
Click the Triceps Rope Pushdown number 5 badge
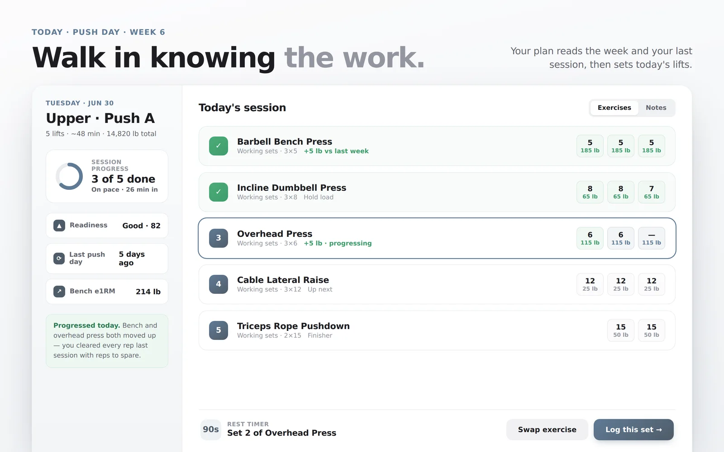(219, 330)
